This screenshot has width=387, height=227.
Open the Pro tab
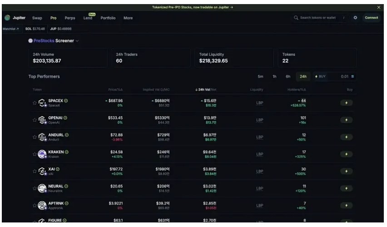coord(53,18)
